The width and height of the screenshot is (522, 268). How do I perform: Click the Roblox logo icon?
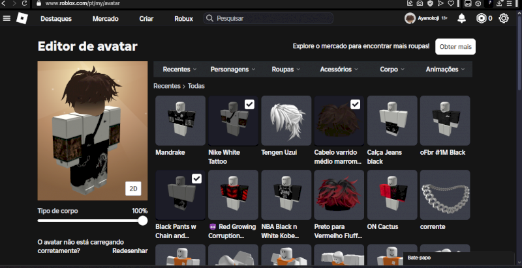22,18
